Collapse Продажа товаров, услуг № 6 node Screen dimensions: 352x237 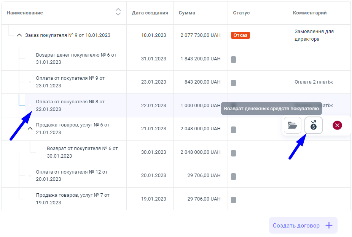tap(30, 129)
